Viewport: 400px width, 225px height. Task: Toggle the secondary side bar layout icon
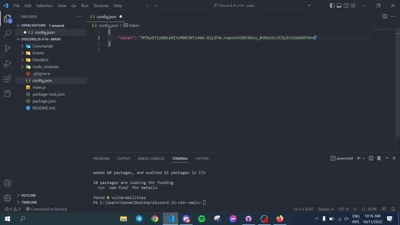[346, 6]
